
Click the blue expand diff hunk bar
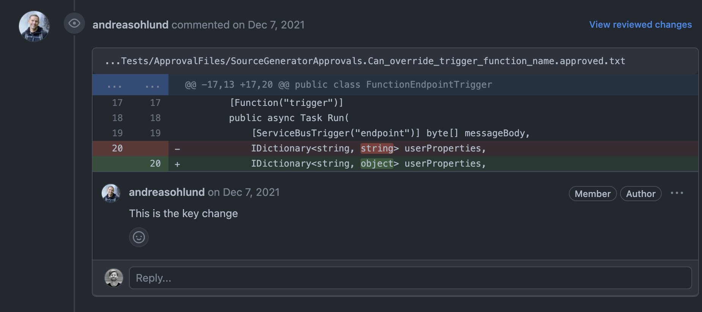[130, 84]
